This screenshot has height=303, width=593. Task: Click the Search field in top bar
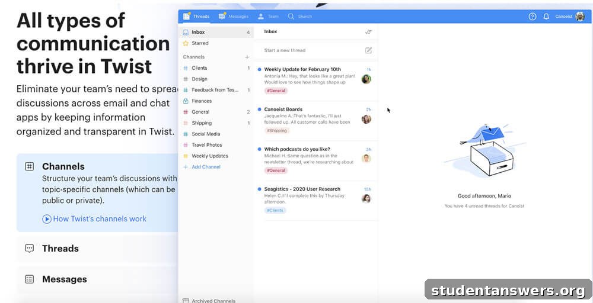click(300, 17)
